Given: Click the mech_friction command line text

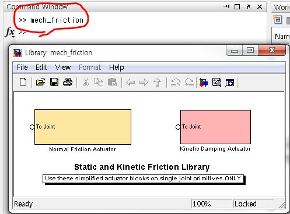Looking at the screenshot, I should pyautogui.click(x=57, y=20).
